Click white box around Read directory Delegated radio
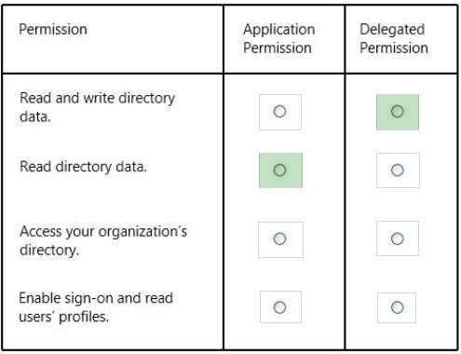The image size is (461, 354). click(398, 170)
